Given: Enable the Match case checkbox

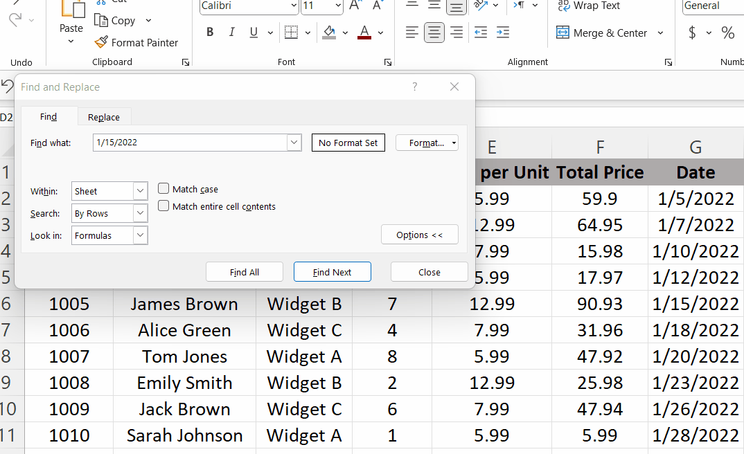Looking at the screenshot, I should [x=163, y=189].
